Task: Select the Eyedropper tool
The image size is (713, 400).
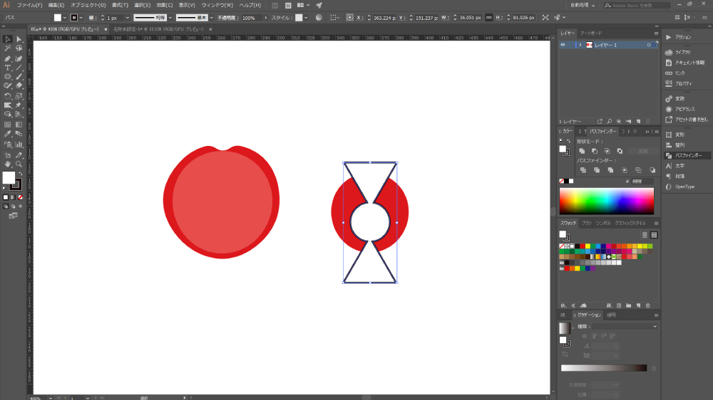Action: 8,134
